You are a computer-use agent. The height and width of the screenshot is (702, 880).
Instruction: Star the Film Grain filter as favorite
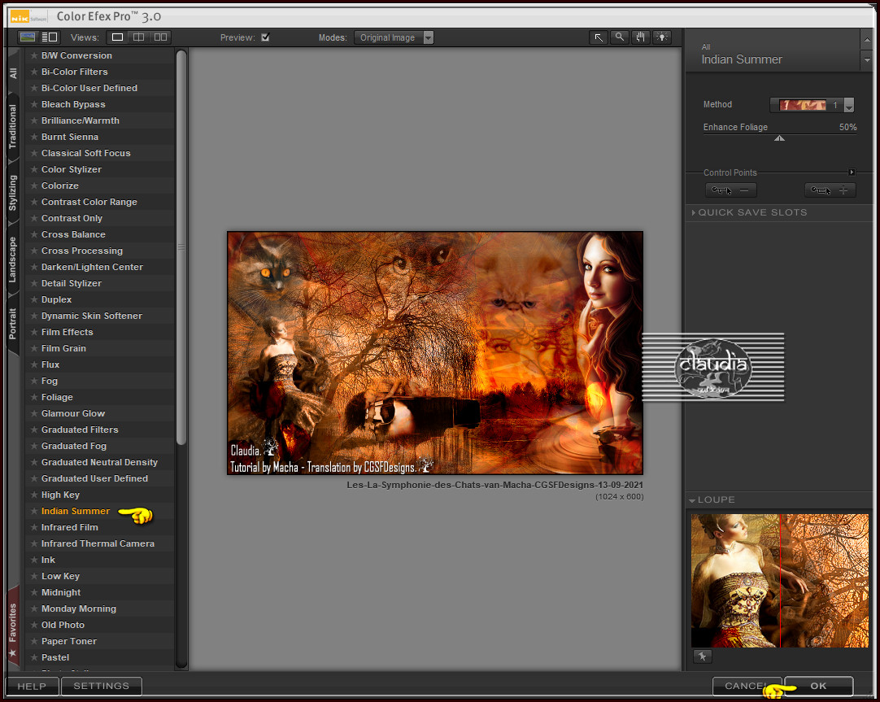pos(34,348)
